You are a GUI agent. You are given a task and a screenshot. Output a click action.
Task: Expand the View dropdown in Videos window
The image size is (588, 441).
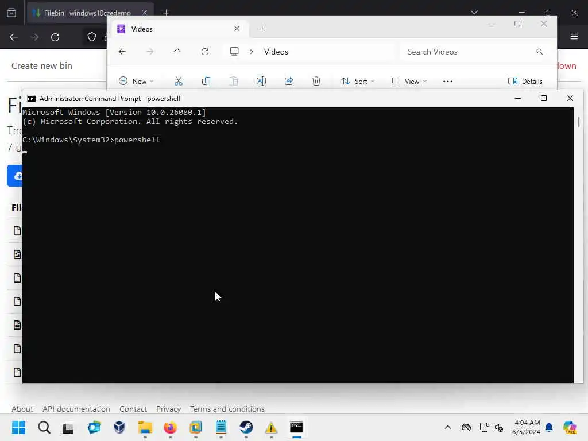click(x=409, y=81)
